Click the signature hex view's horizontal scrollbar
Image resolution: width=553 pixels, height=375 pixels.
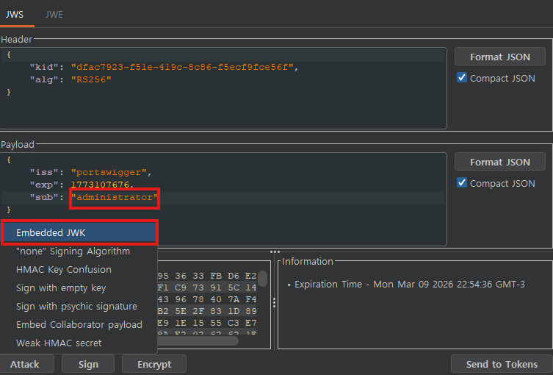coord(197,340)
